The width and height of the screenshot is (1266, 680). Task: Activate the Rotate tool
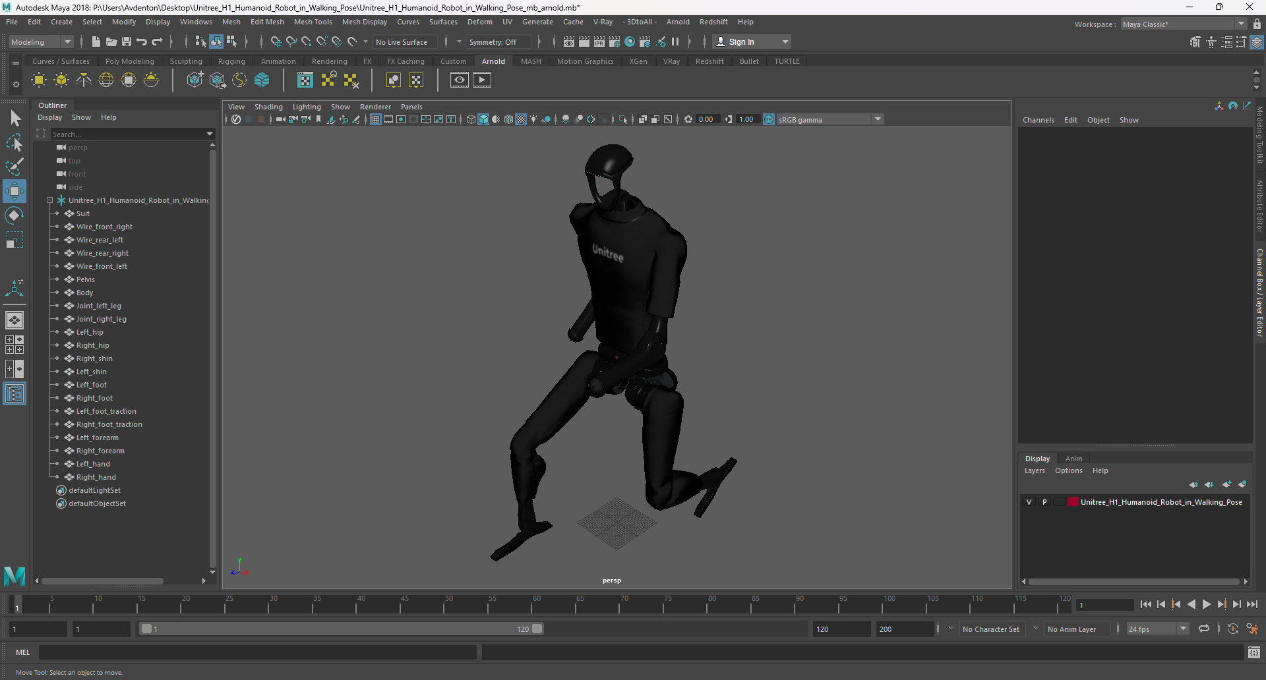[x=15, y=215]
